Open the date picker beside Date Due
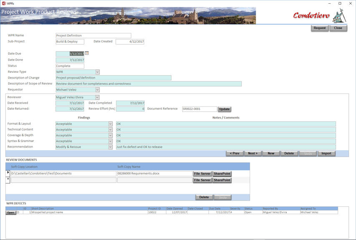Viewport: 356px width, 240px height. click(x=87, y=53)
